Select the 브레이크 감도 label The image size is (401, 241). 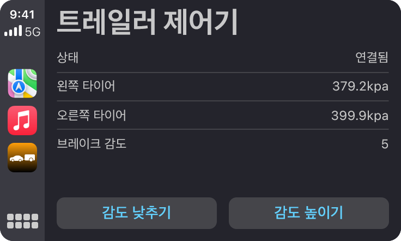(92, 144)
